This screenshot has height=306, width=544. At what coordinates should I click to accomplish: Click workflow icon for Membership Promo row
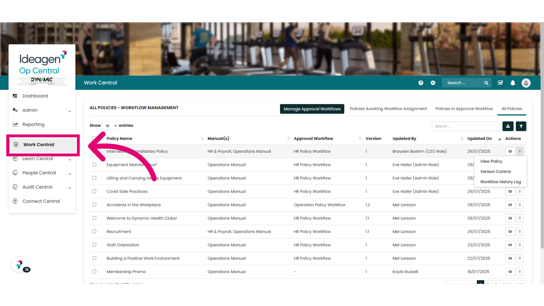510,271
